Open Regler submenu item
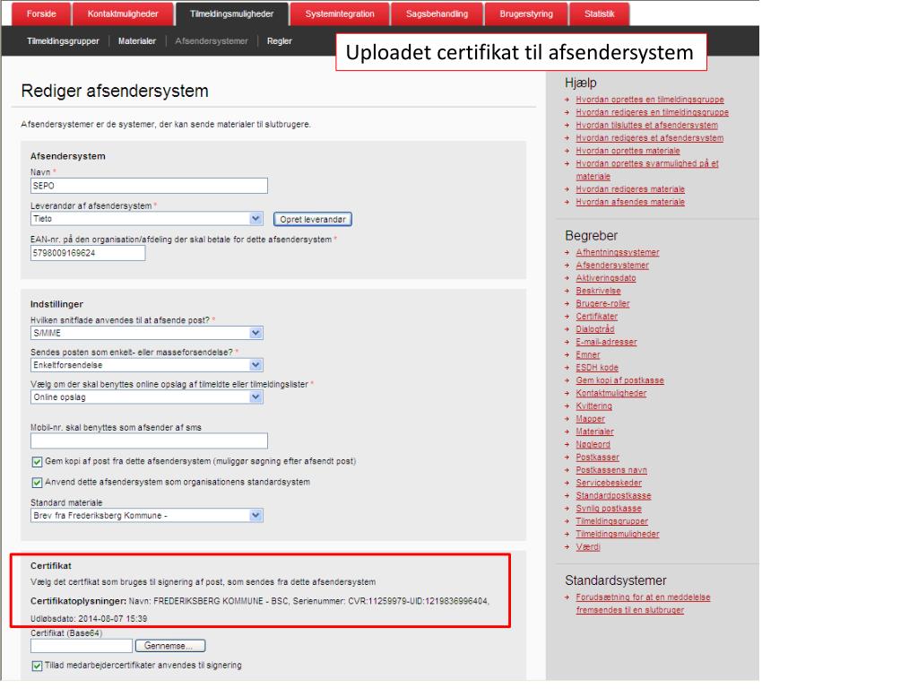 click(x=280, y=41)
